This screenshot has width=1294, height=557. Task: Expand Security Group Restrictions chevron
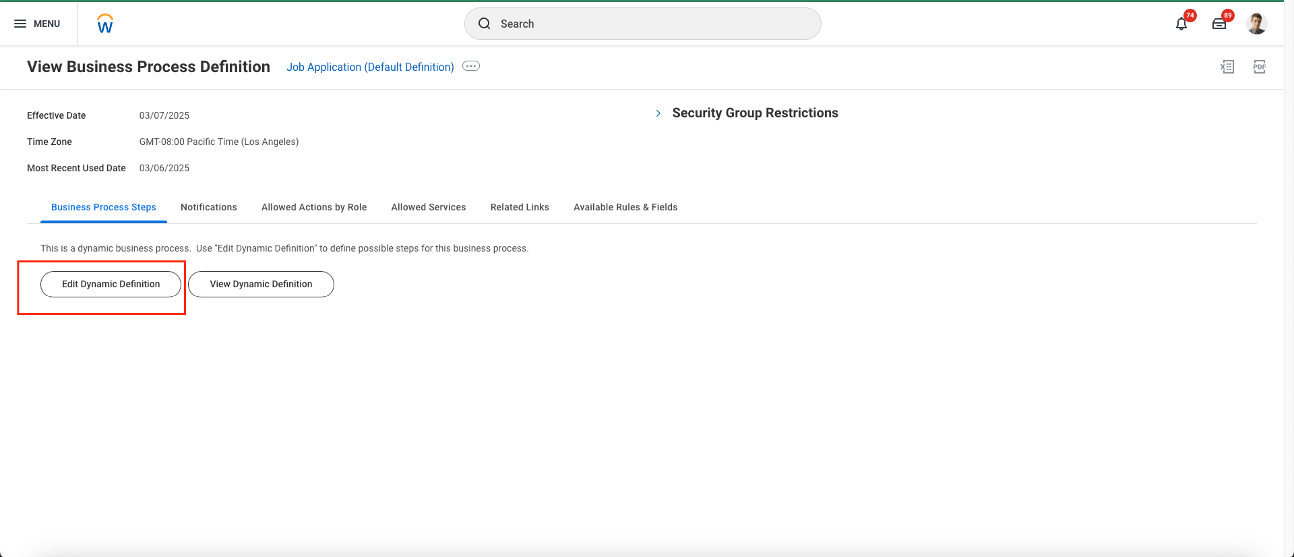coord(658,113)
